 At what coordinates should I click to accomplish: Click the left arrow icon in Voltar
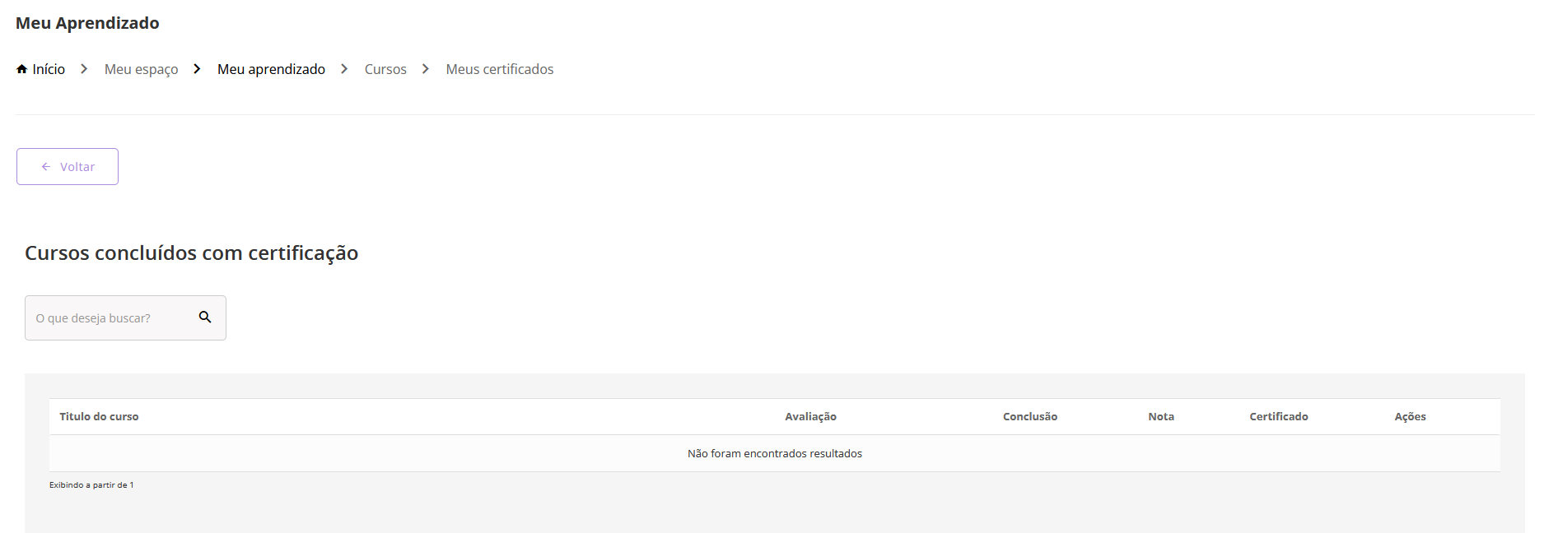[46, 167]
